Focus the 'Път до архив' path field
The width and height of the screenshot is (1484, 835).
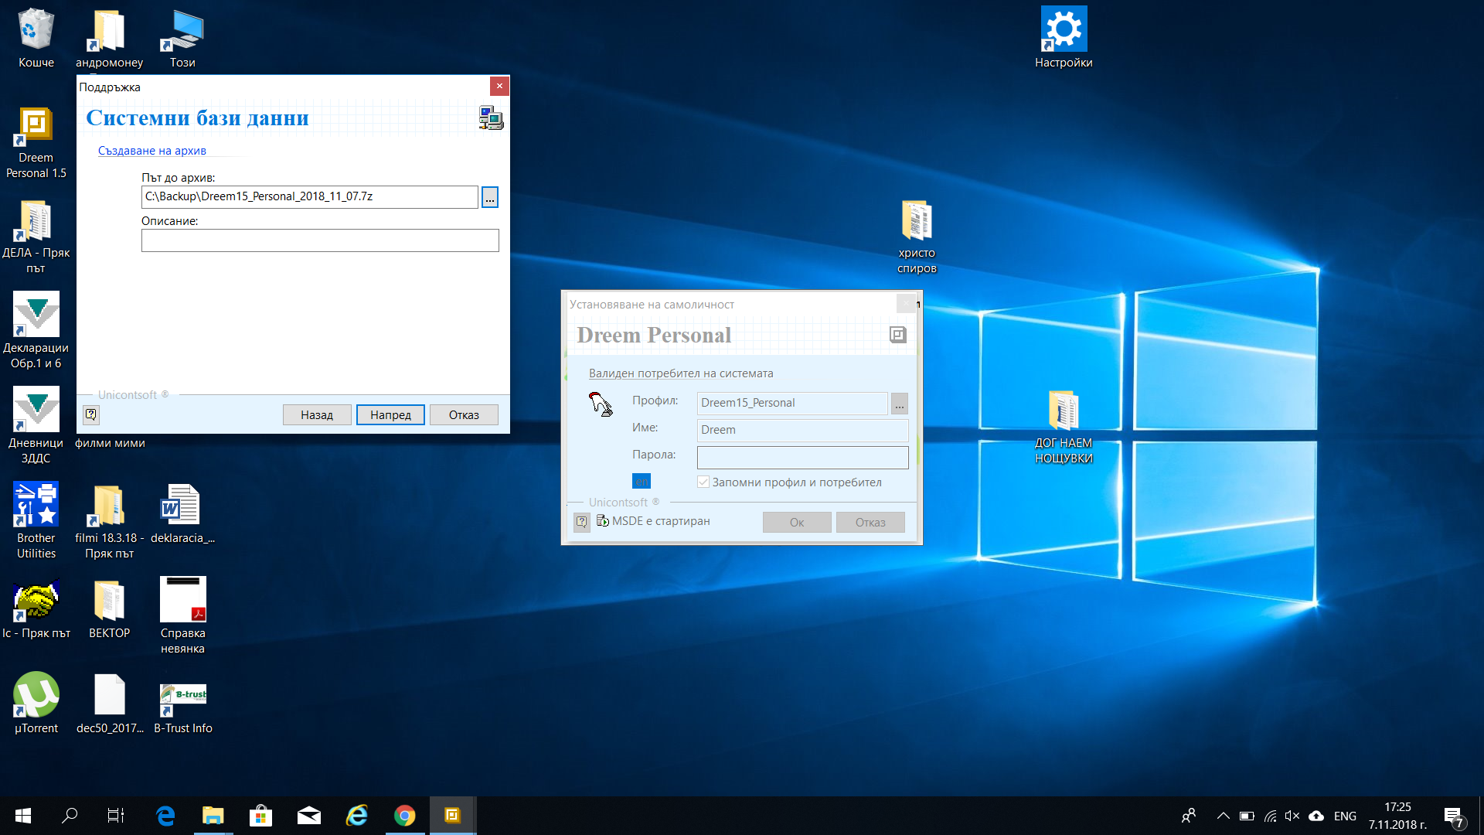(310, 197)
